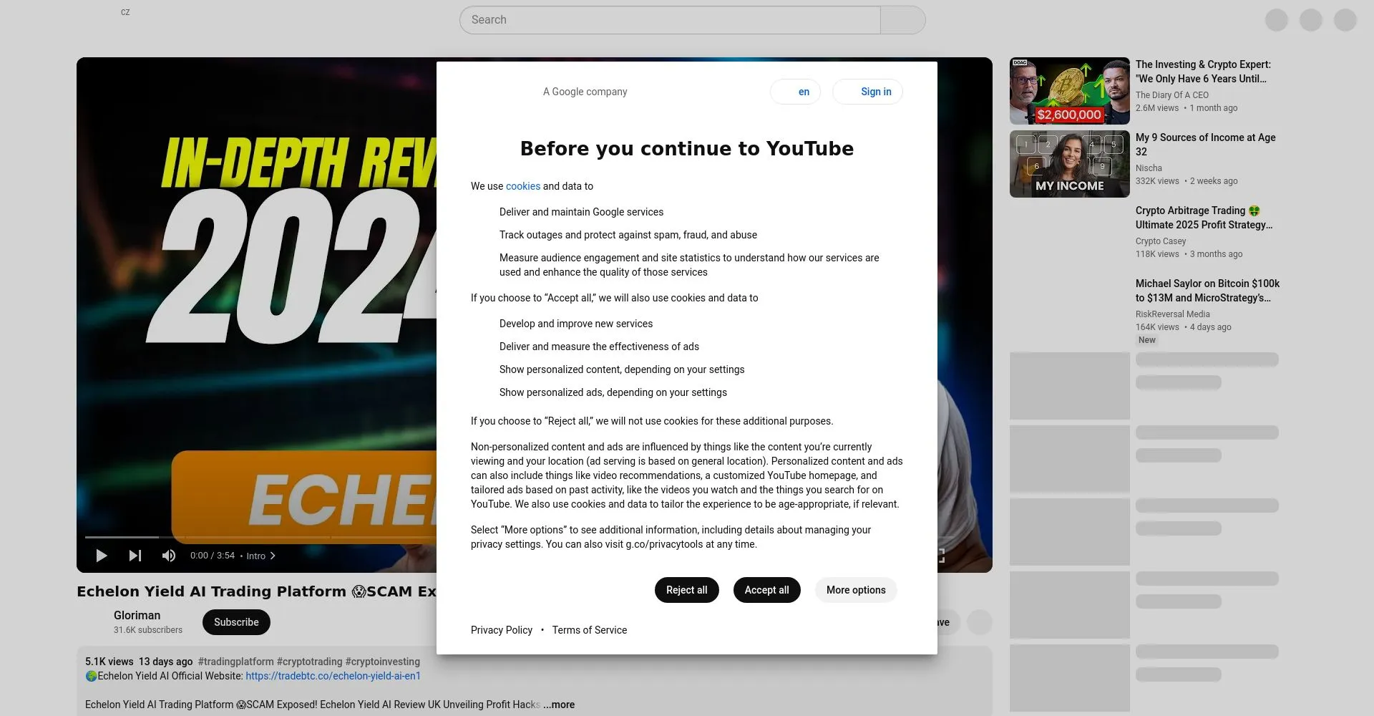Click #cryptotrading hashtag
1374x716 pixels.
[x=309, y=662]
